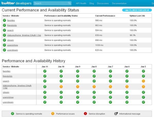
Task: Open stream link in current status table
Action: click(x=10, y=40)
